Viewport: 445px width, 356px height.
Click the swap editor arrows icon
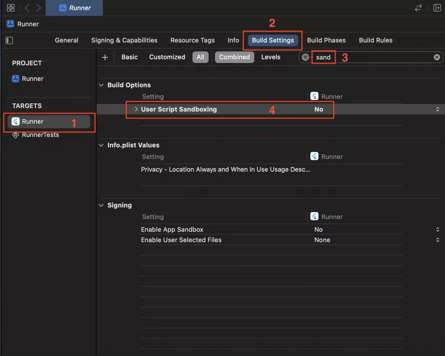[x=418, y=8]
